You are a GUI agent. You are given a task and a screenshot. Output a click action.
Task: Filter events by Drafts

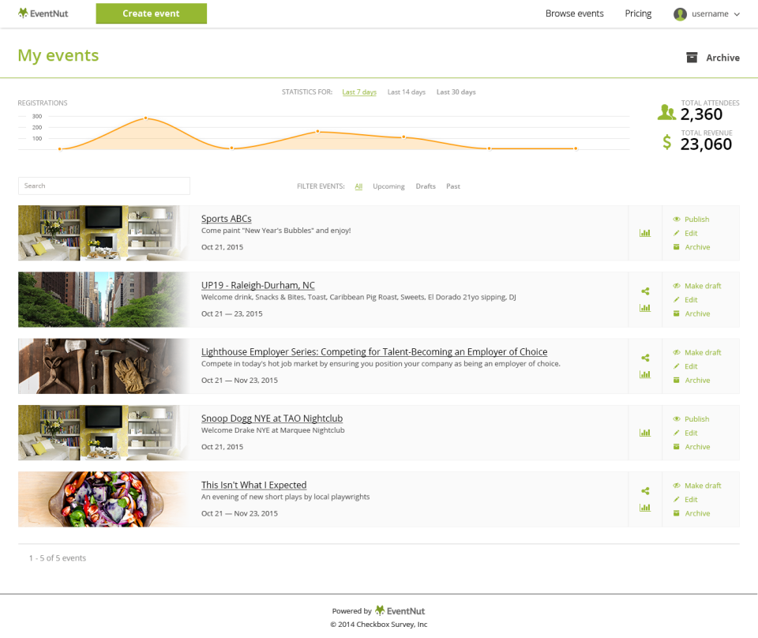click(x=426, y=186)
